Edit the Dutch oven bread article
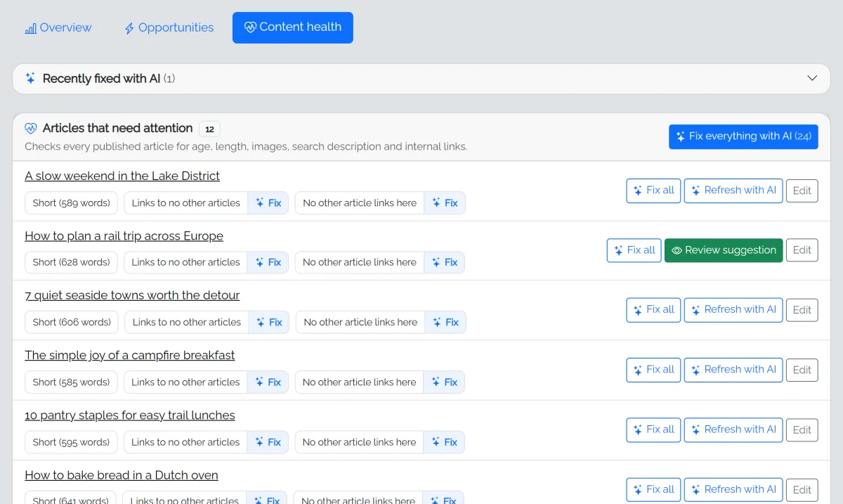The width and height of the screenshot is (843, 504). 802,490
